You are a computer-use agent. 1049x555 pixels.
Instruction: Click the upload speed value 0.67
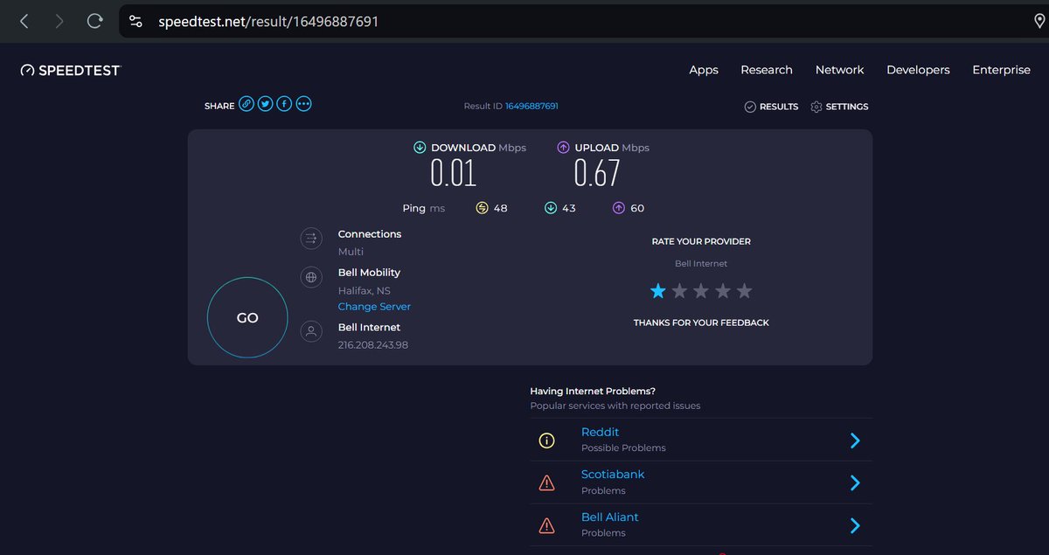pos(597,173)
